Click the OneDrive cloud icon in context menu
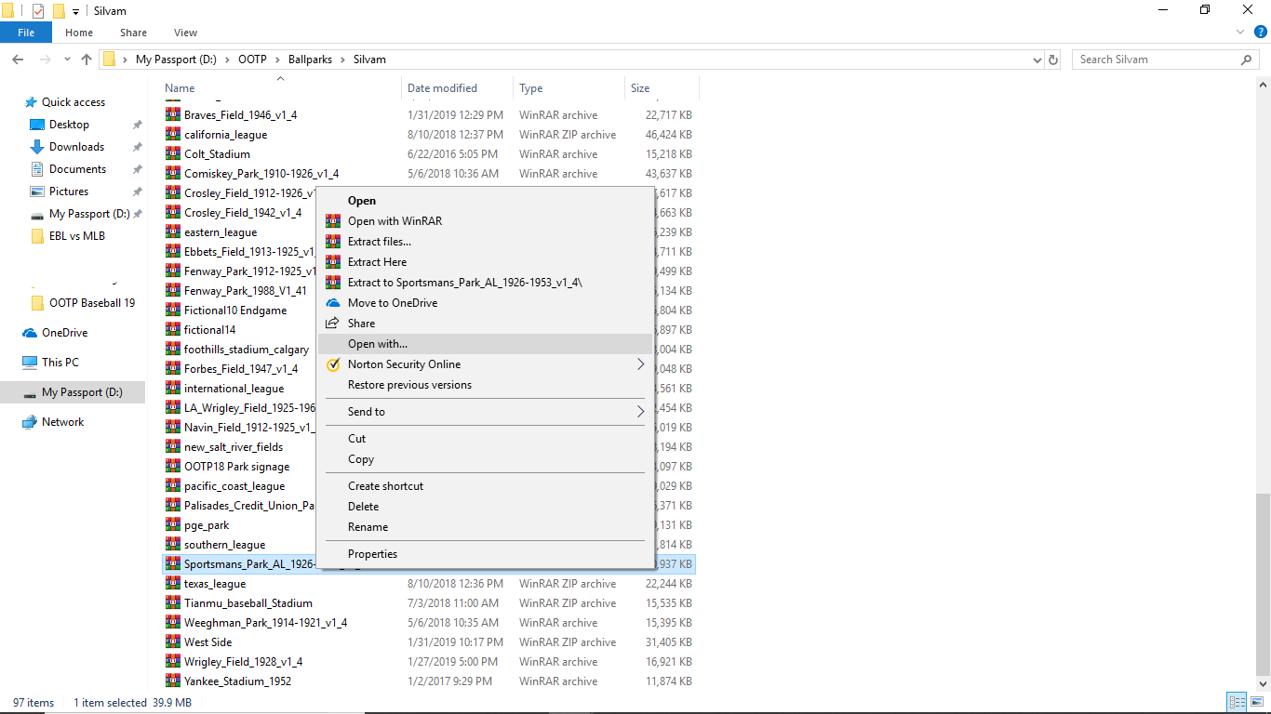The width and height of the screenshot is (1271, 714). [333, 303]
